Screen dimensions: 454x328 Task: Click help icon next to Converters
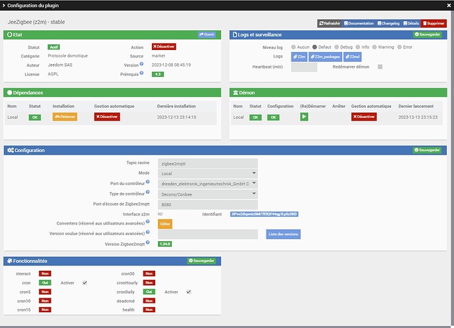pos(147,222)
